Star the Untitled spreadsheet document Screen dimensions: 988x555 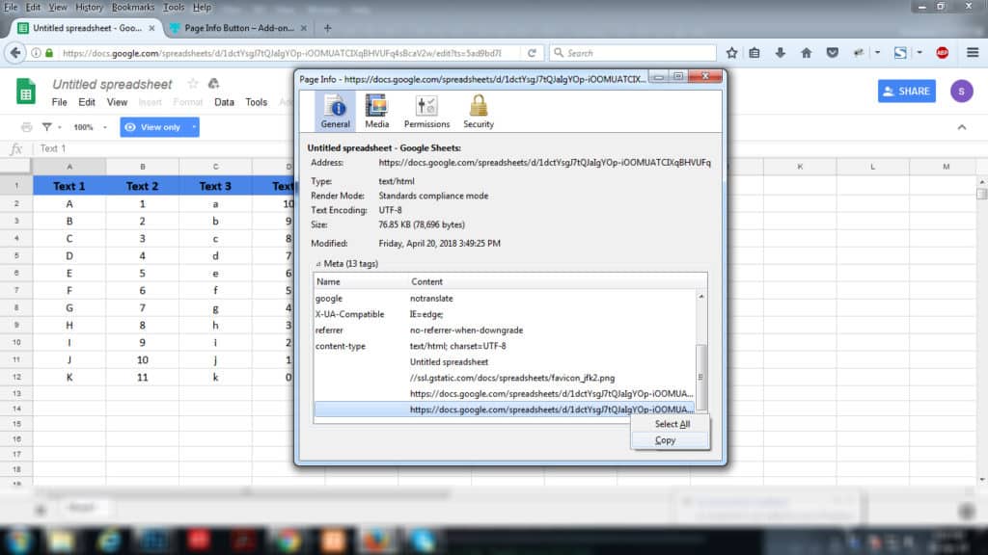pos(193,84)
